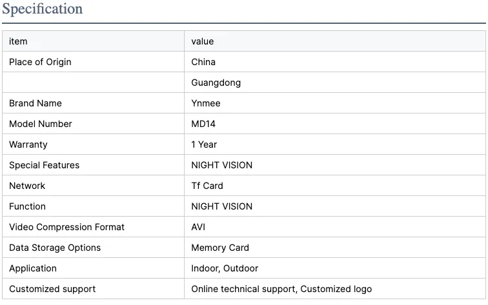Click the Tf Card value
Screen dimensions: 488x305
point(207,186)
